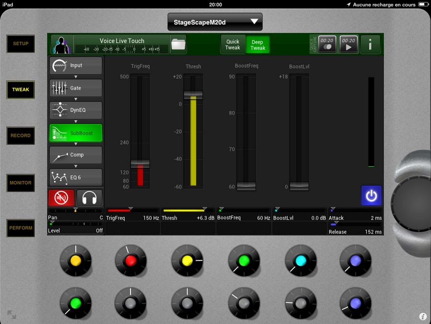Switch to Deep Tweak mode
This screenshot has width=431, height=324.
[x=258, y=45]
